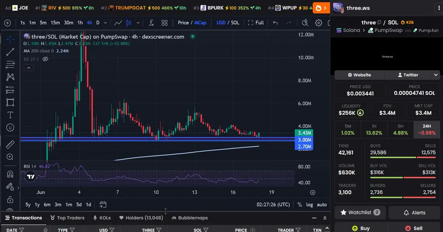Open the Transactions tab
The height and width of the screenshot is (232, 443).
point(23,218)
